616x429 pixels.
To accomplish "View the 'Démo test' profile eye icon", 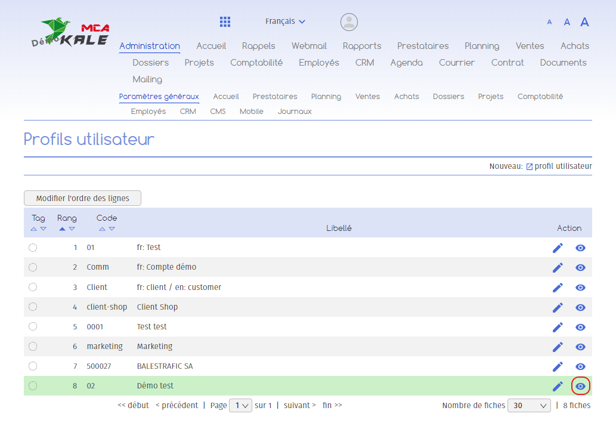I will (x=580, y=387).
